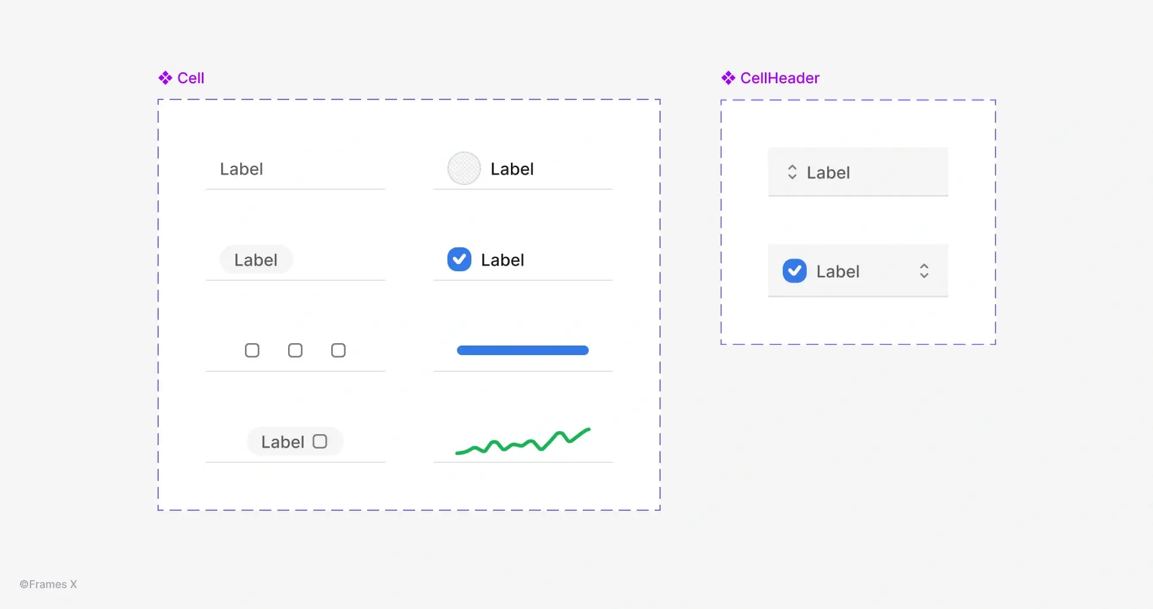Toggle the first empty checkbox in the row
This screenshot has width=1153, height=609.
tap(252, 350)
